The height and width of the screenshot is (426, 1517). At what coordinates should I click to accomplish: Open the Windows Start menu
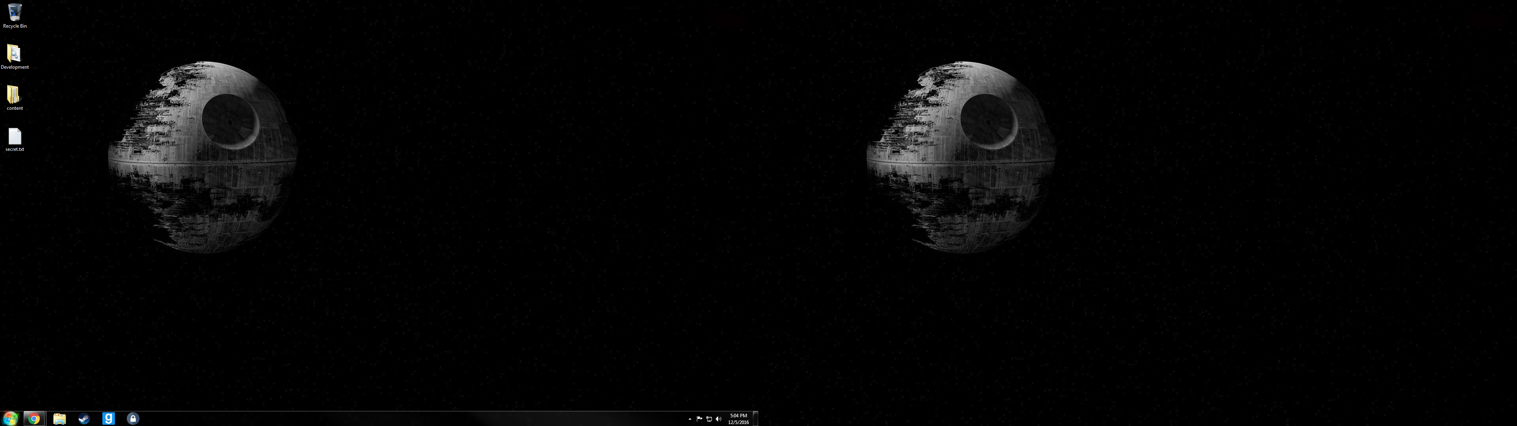11,418
